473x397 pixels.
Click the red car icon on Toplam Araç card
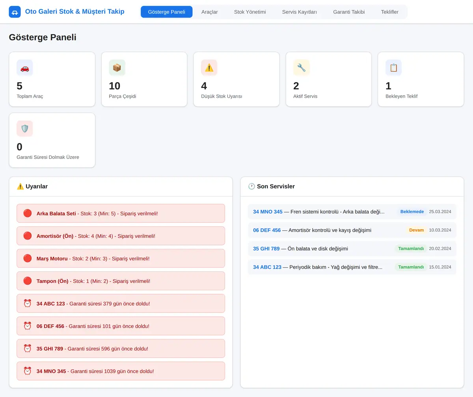25,68
